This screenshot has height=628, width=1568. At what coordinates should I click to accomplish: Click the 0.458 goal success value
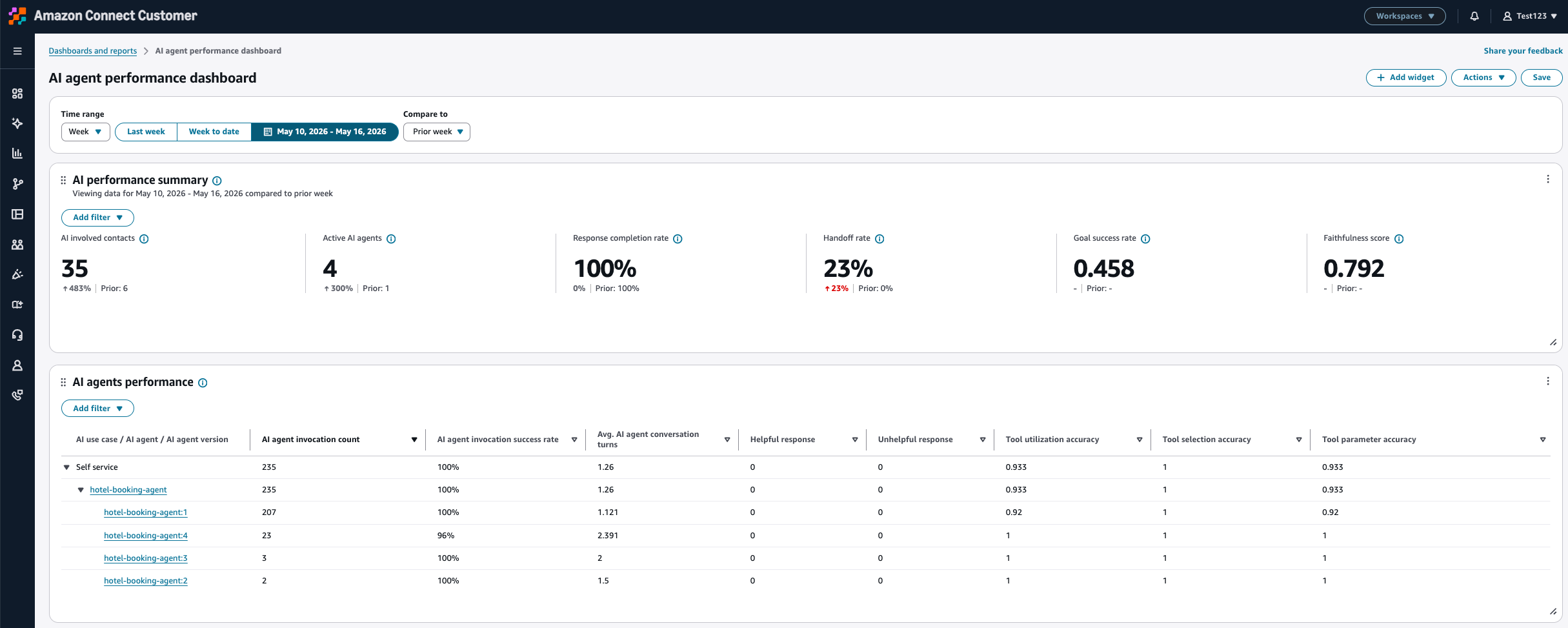click(x=1103, y=268)
